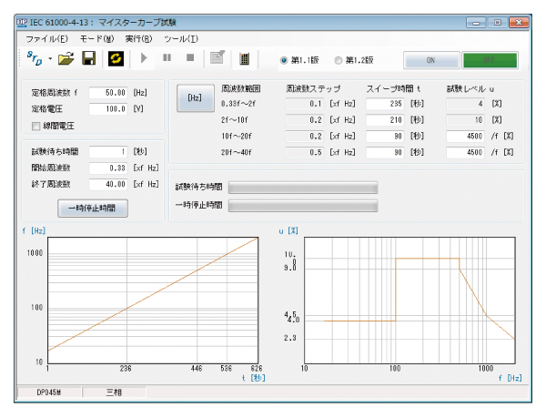
Task: Save settings with the floppy disk icon
Action: point(89,59)
